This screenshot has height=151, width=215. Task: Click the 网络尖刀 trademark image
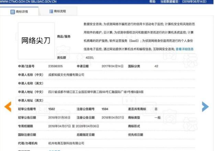[x=36, y=41]
